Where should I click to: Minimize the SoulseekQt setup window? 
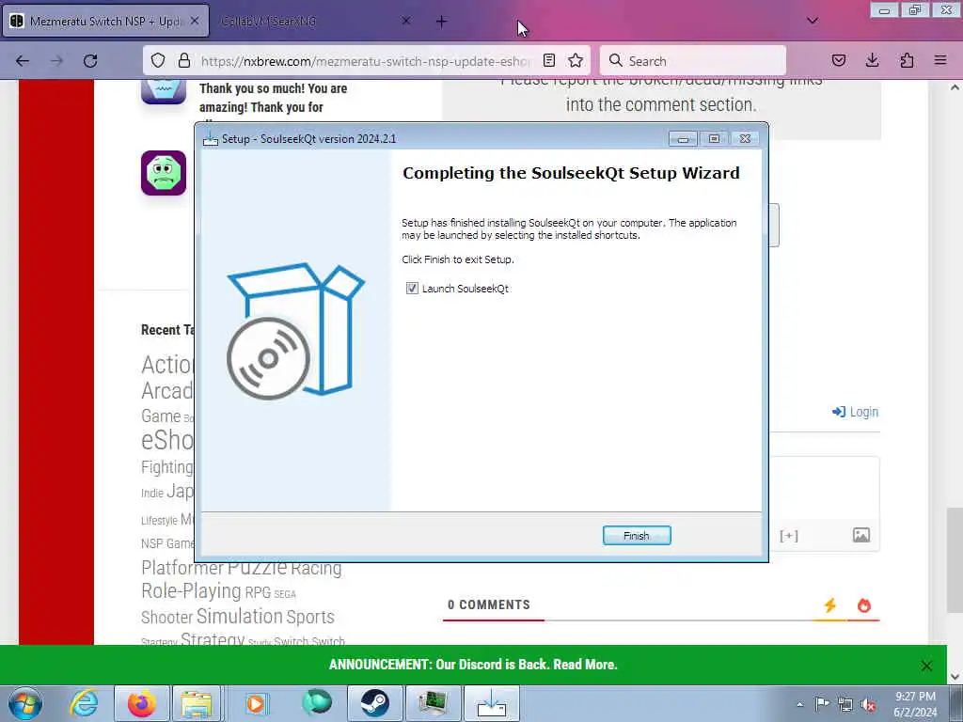[683, 139]
